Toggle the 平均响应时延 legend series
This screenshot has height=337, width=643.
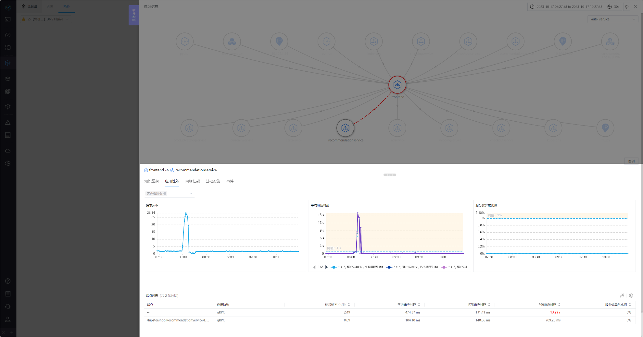pyautogui.click(x=357, y=267)
